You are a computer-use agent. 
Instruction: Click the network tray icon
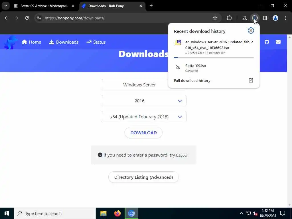[248, 213]
